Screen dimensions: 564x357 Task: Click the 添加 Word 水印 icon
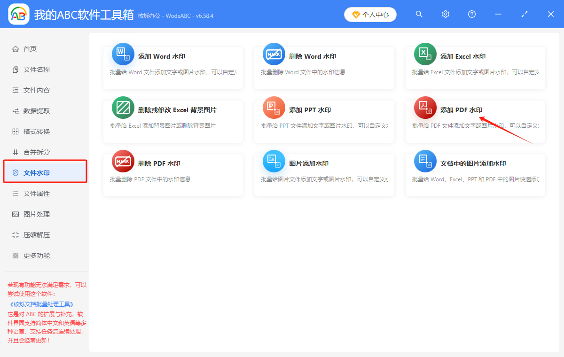123,54
